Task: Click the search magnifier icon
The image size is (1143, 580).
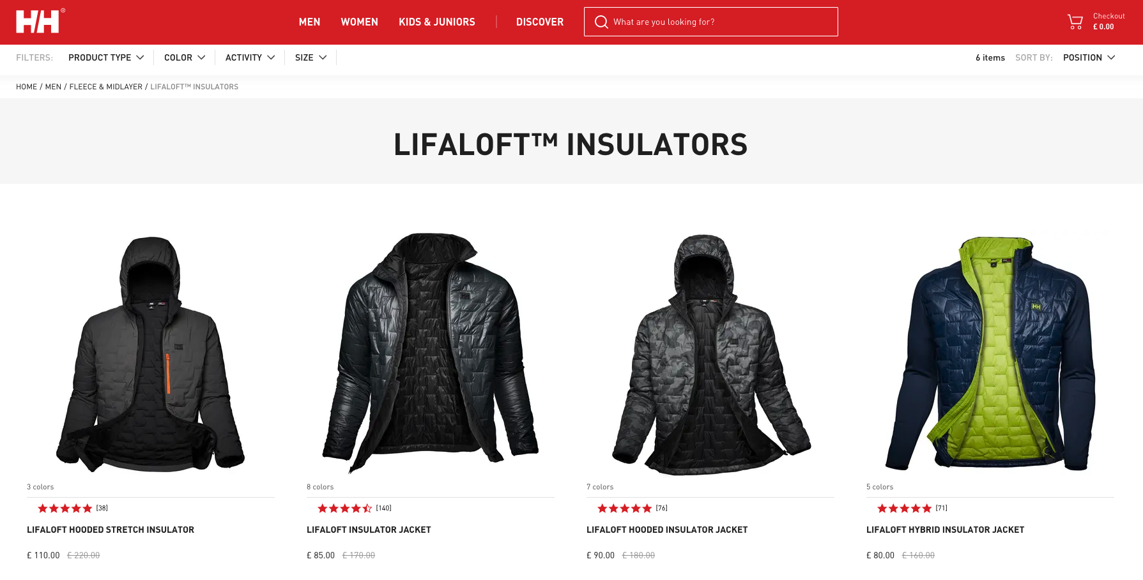Action: coord(601,22)
